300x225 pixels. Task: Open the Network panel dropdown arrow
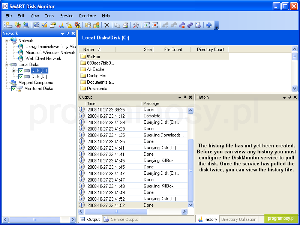pos(62,34)
